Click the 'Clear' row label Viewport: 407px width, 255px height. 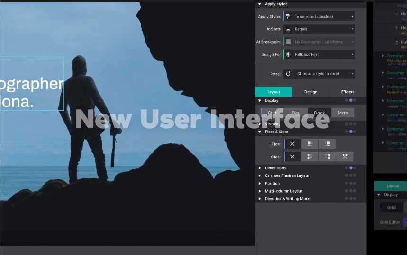click(276, 157)
